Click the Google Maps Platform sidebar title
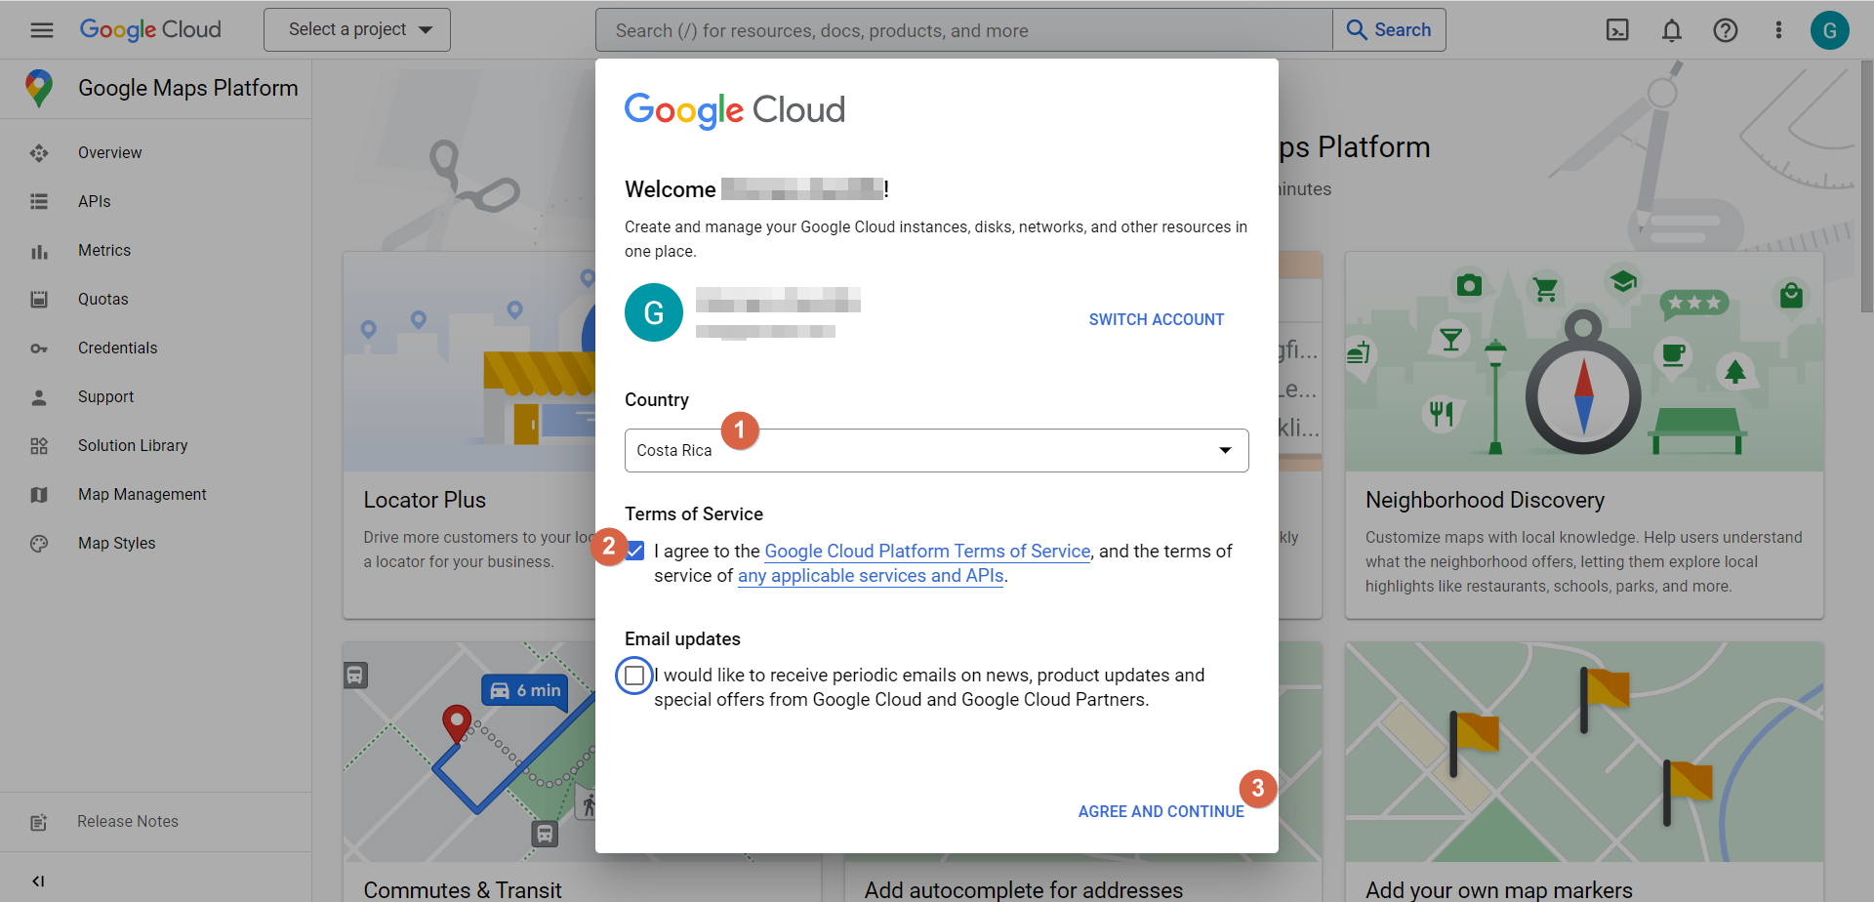Image resolution: width=1874 pixels, height=902 pixels. 188,88
